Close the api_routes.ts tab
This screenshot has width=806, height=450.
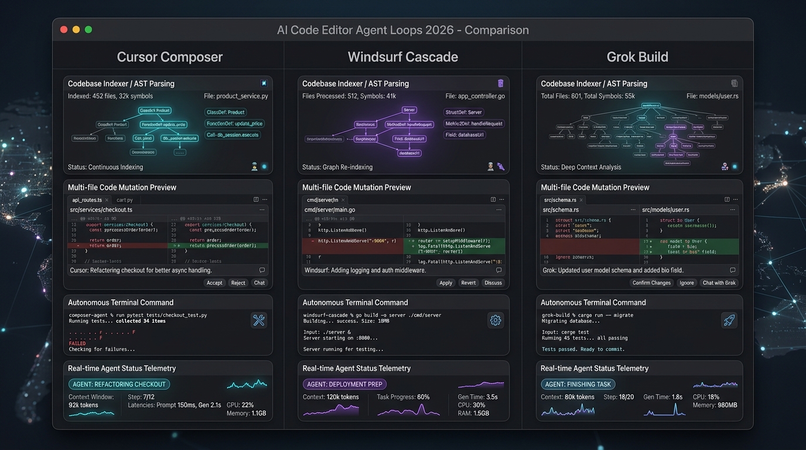107,200
